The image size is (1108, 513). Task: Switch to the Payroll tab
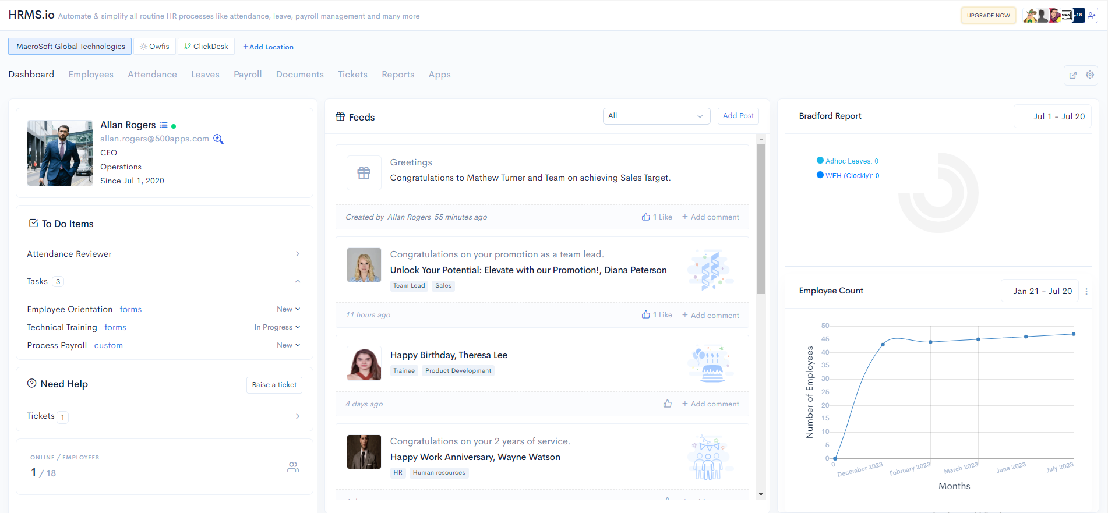tap(248, 75)
